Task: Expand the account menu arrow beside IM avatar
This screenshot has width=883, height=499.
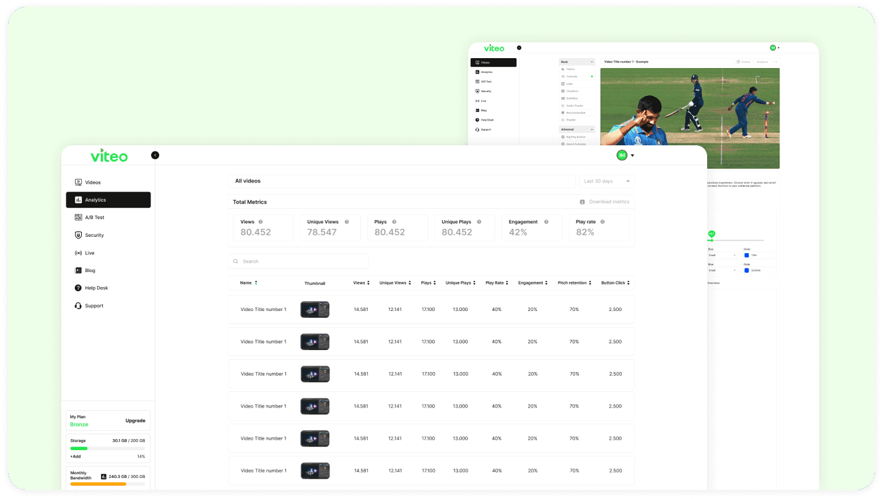Action: 632,156
